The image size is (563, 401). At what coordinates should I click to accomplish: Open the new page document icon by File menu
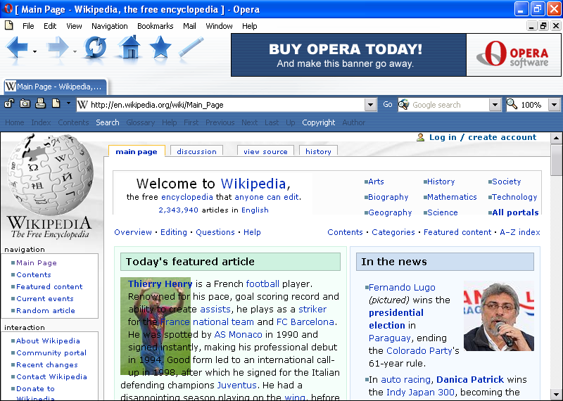[x=9, y=25]
